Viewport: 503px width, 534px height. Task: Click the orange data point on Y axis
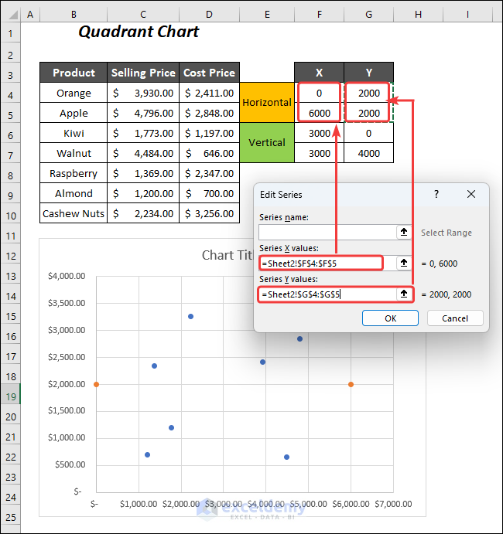(x=96, y=384)
